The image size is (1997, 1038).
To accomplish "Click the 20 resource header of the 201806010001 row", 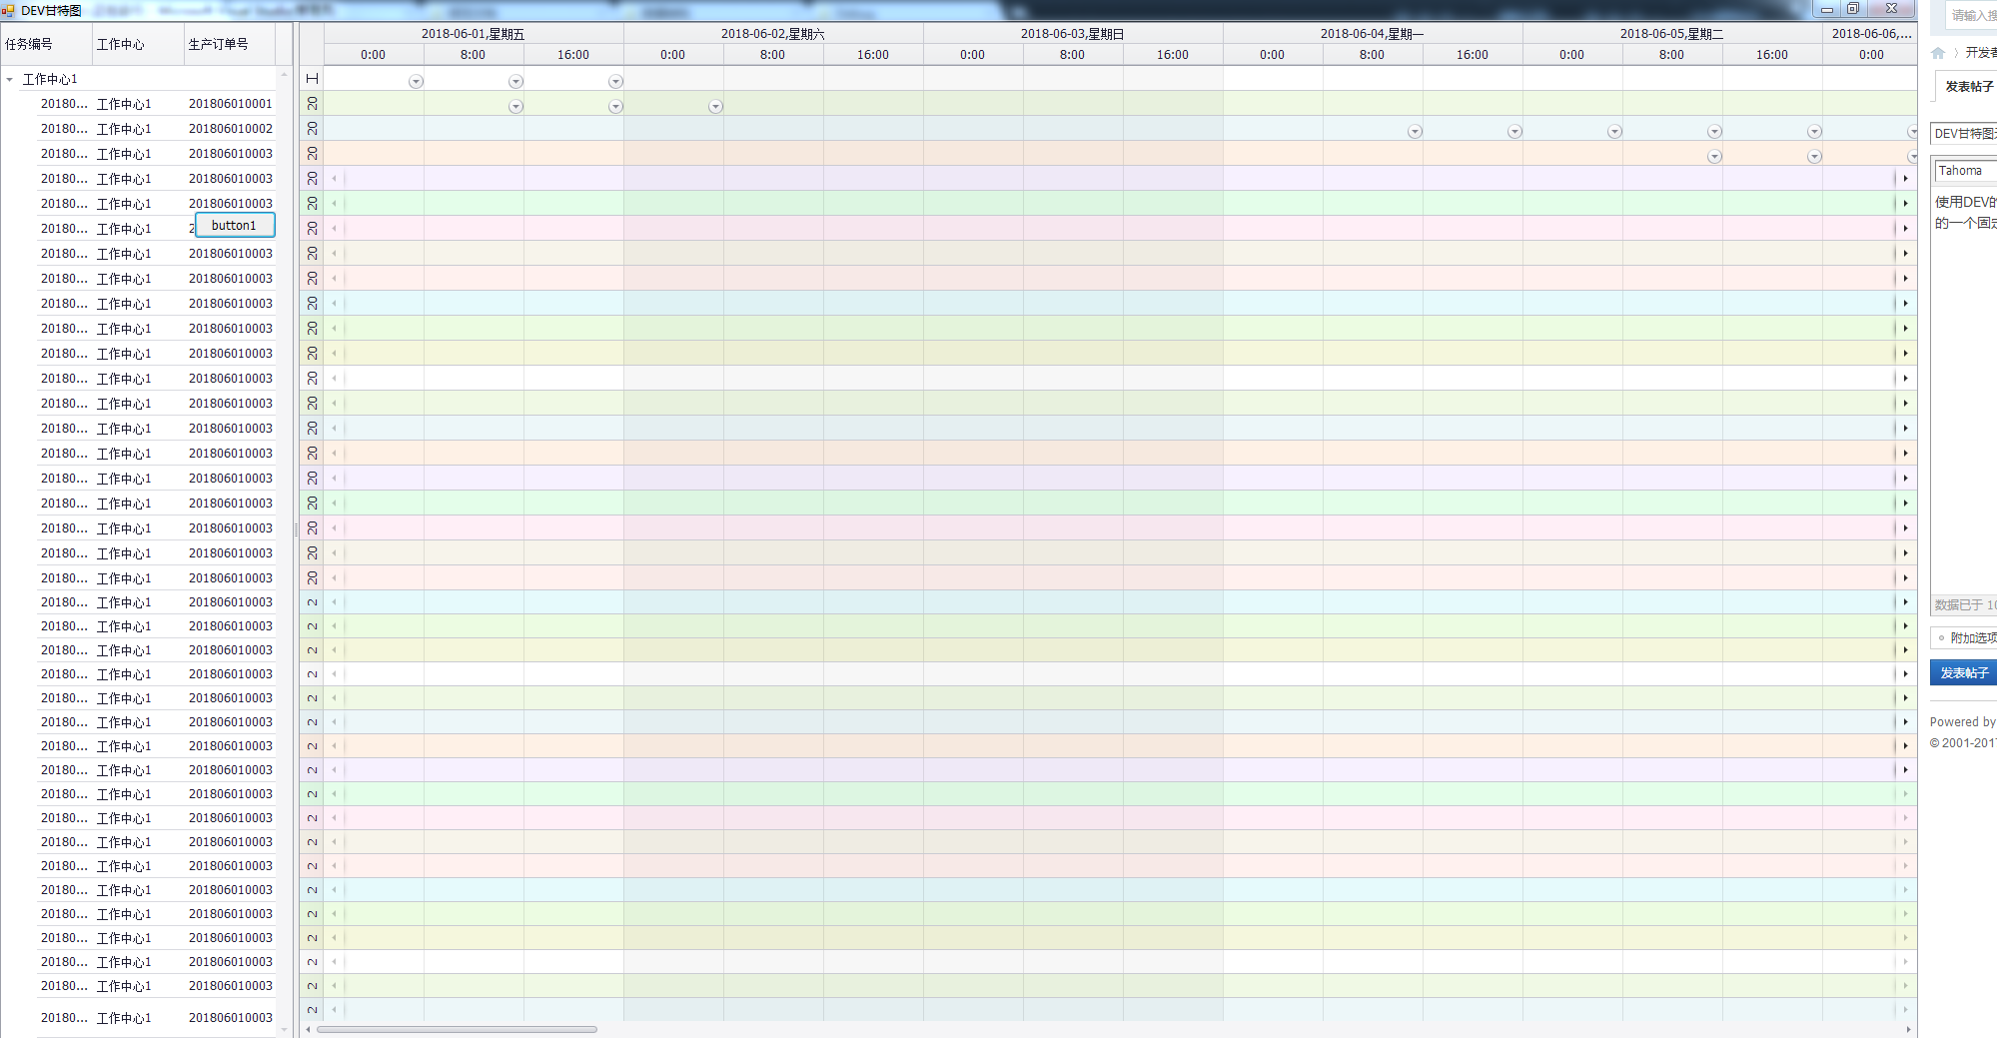I will click(312, 104).
